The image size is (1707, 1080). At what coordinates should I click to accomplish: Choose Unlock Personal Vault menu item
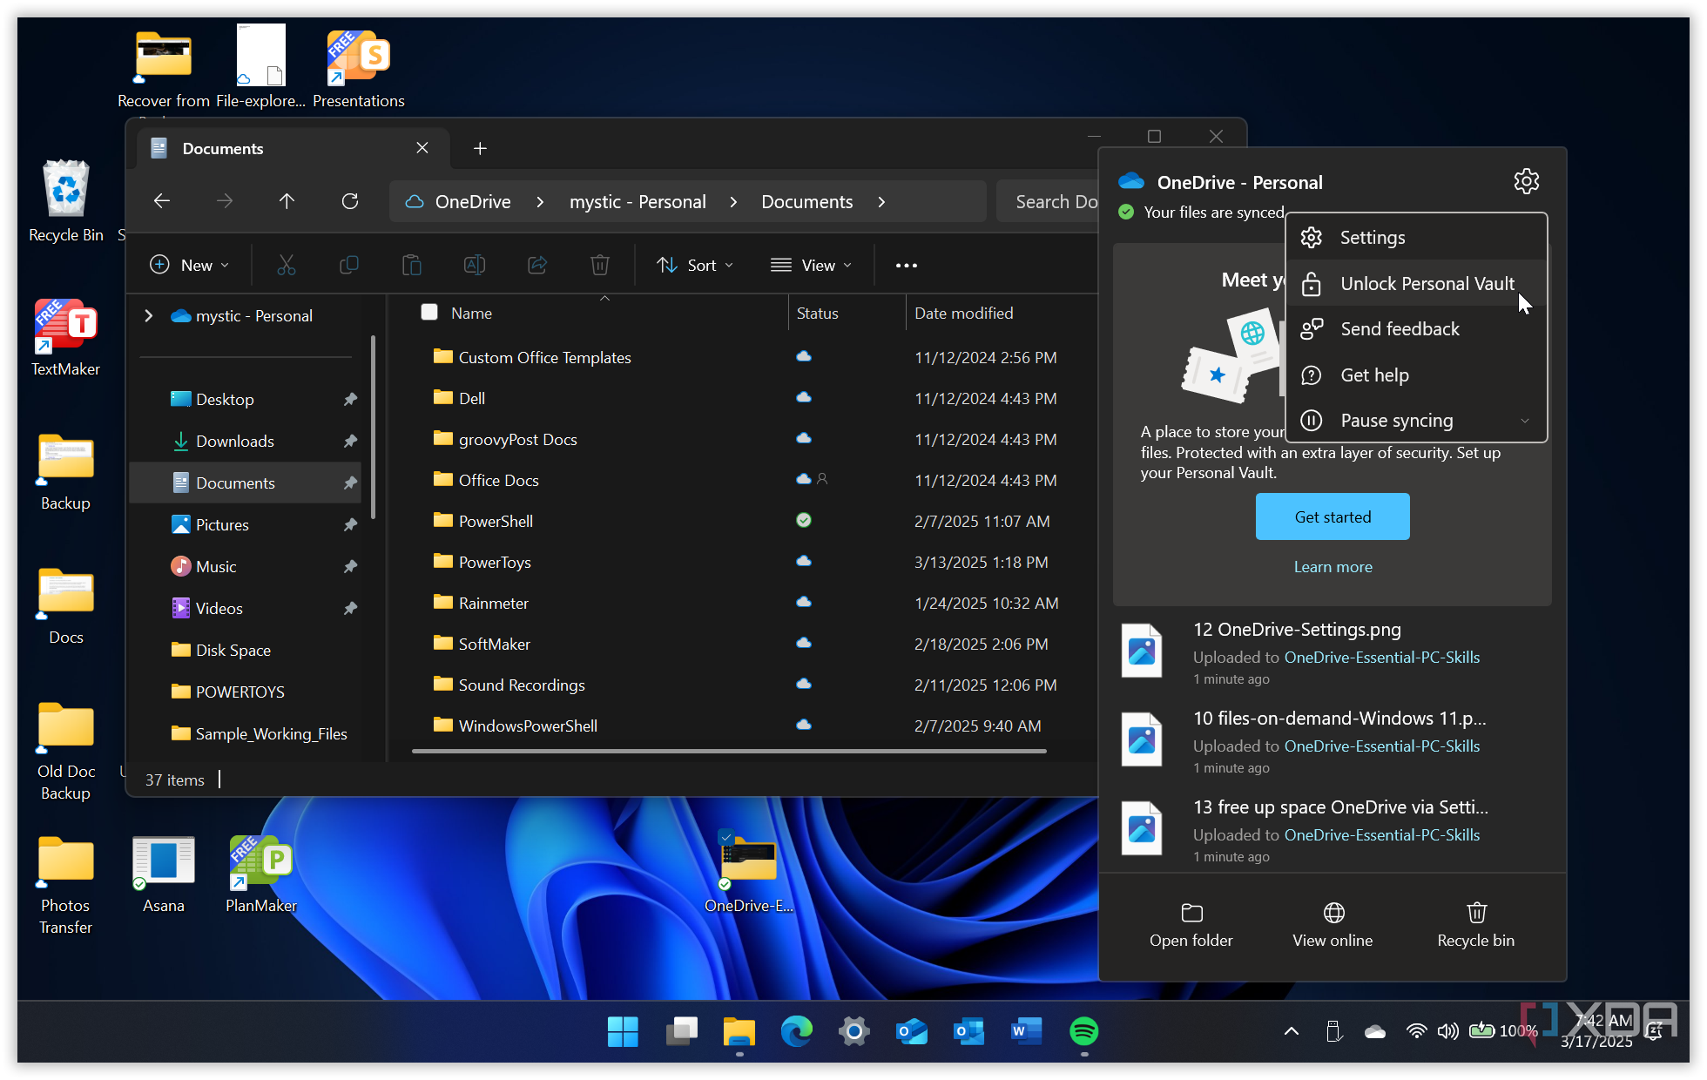pyautogui.click(x=1416, y=283)
